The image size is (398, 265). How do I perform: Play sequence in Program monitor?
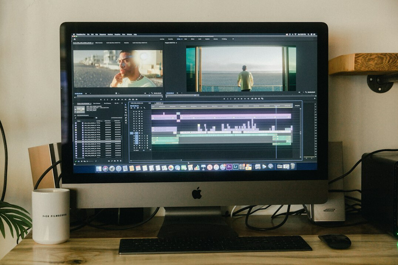pos(242,98)
